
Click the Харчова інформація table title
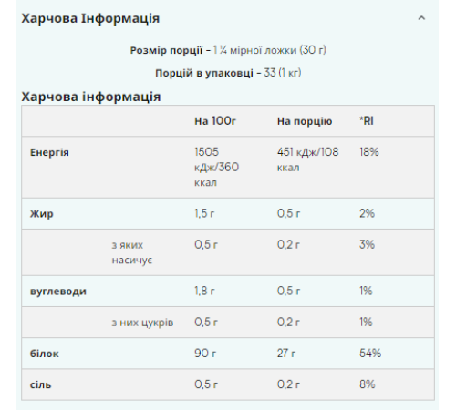coord(91,97)
